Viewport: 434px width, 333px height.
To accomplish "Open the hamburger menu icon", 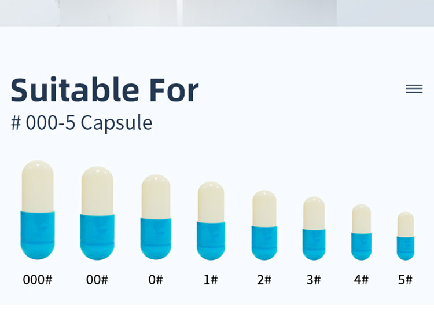I will point(414,89).
